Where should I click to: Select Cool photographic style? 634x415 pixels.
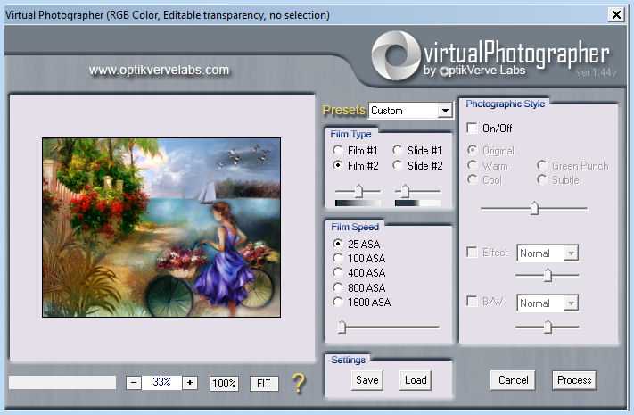473,179
